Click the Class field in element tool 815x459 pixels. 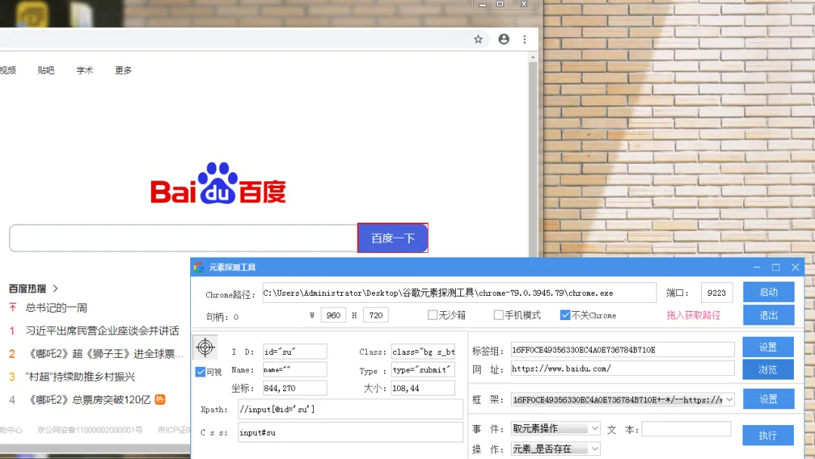coord(423,352)
